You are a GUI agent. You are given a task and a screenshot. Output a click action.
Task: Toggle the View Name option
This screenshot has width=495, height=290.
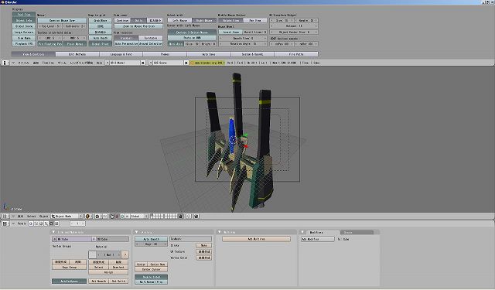pyautogui.click(x=24, y=38)
